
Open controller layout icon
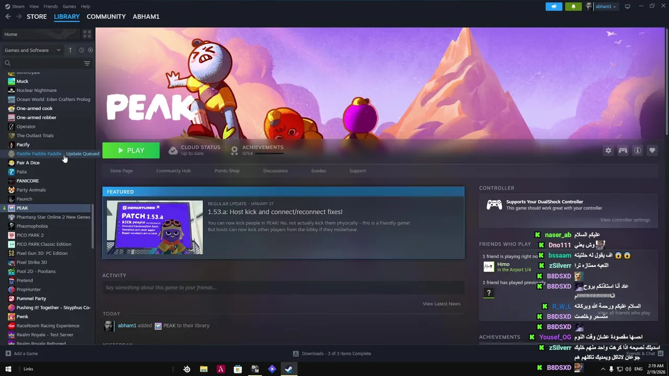623,150
